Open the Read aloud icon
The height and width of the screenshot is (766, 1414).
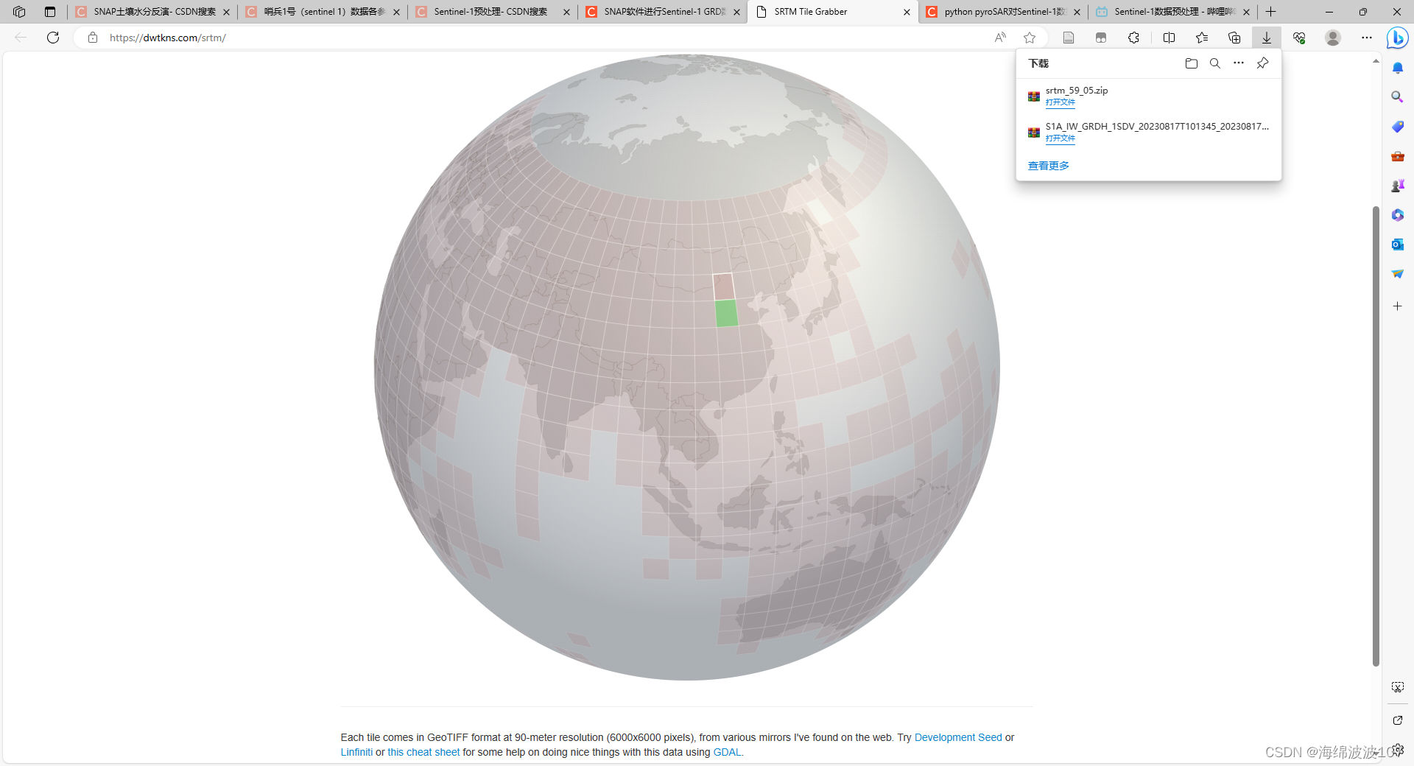click(1000, 38)
